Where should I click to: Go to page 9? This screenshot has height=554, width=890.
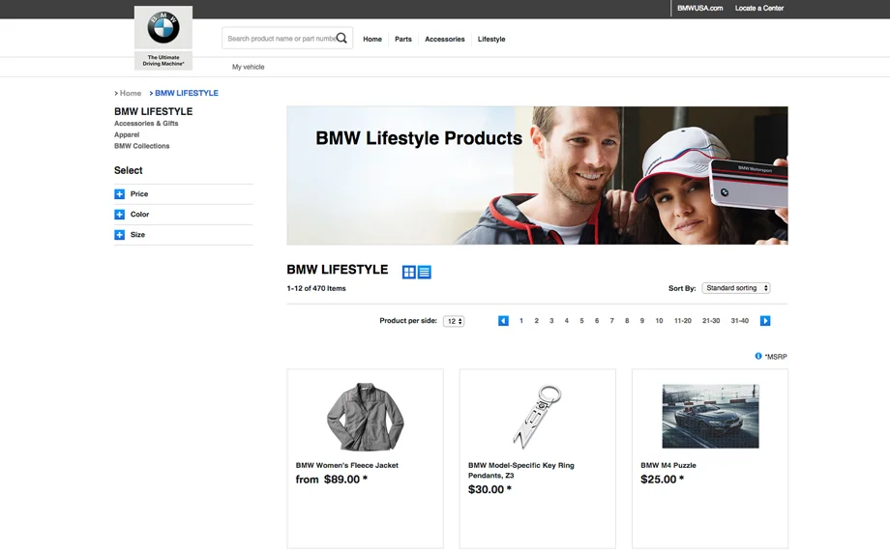point(642,321)
